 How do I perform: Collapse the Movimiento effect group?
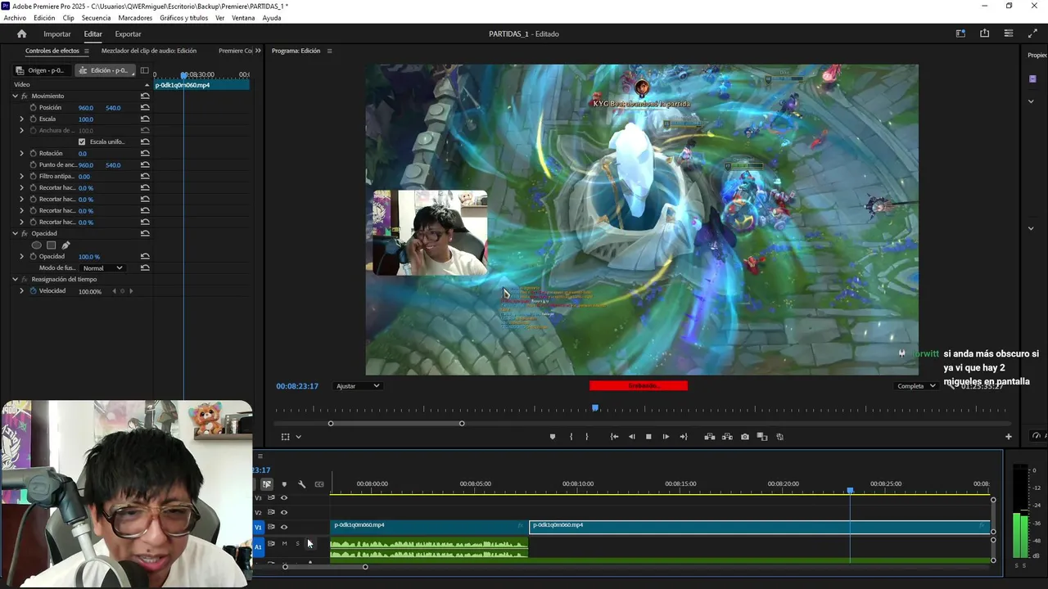point(15,96)
